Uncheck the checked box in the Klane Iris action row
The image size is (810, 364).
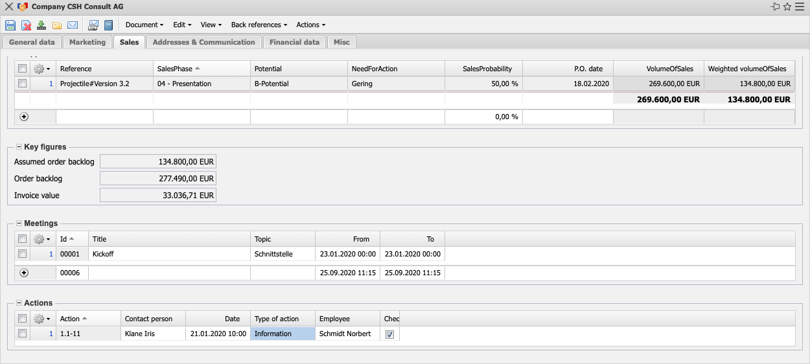[x=389, y=334]
